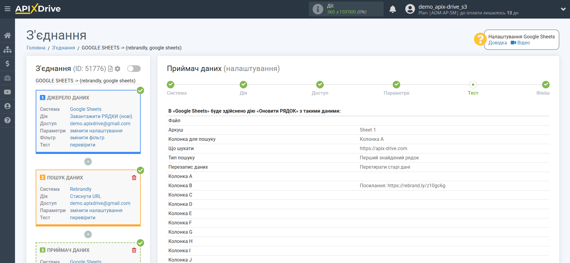Open the home sidebar icon
570x263 pixels.
[x=7, y=35]
